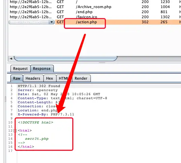Open the host dropdown arrow in selected row
The height and width of the screenshot is (163, 181).
51,22
